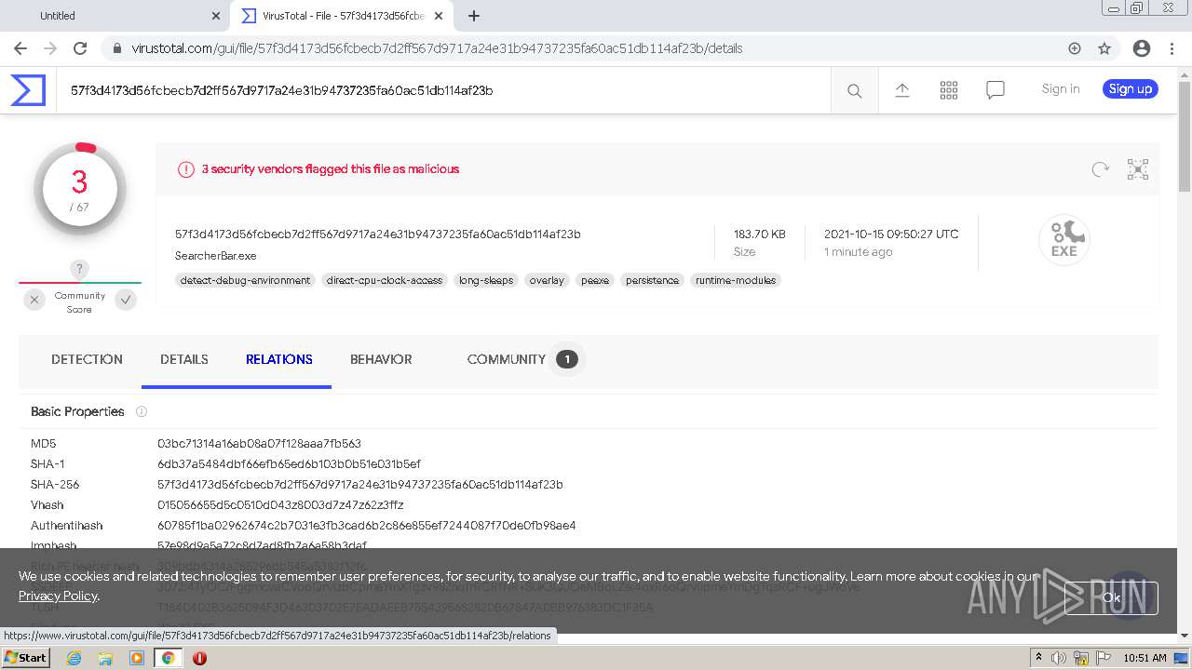
Task: Click the detect-debug-environment tag
Action: (245, 280)
